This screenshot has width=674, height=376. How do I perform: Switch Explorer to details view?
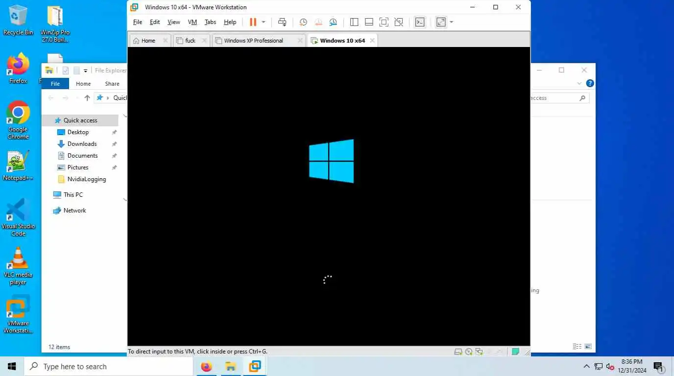pyautogui.click(x=577, y=347)
